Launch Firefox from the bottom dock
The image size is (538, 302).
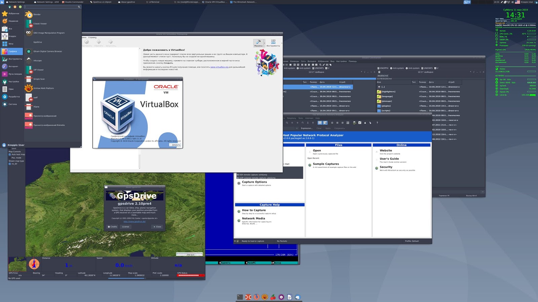[257, 297]
